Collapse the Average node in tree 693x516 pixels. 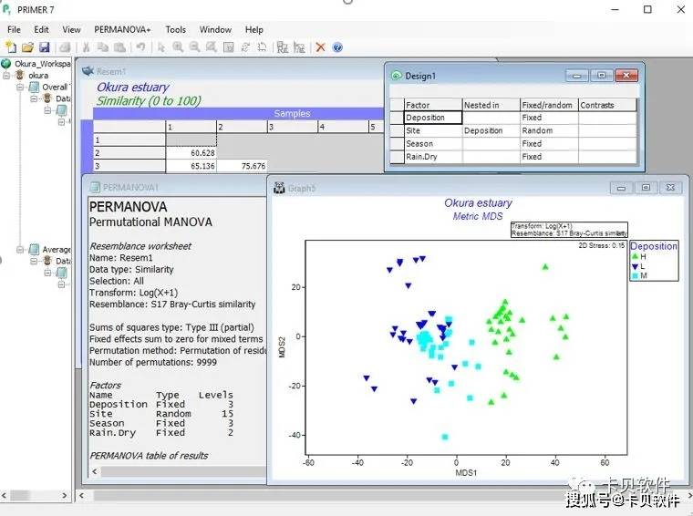20,250
